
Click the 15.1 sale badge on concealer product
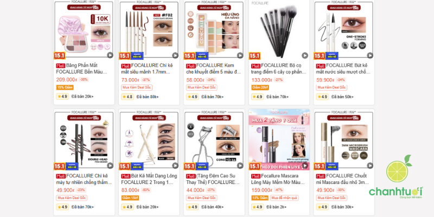click(x=189, y=56)
